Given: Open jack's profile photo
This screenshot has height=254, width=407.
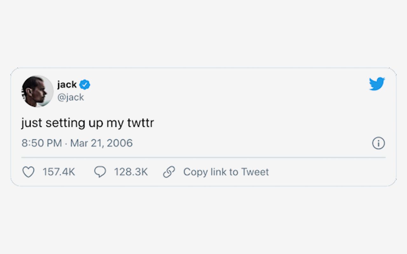Looking at the screenshot, I should [x=37, y=91].
